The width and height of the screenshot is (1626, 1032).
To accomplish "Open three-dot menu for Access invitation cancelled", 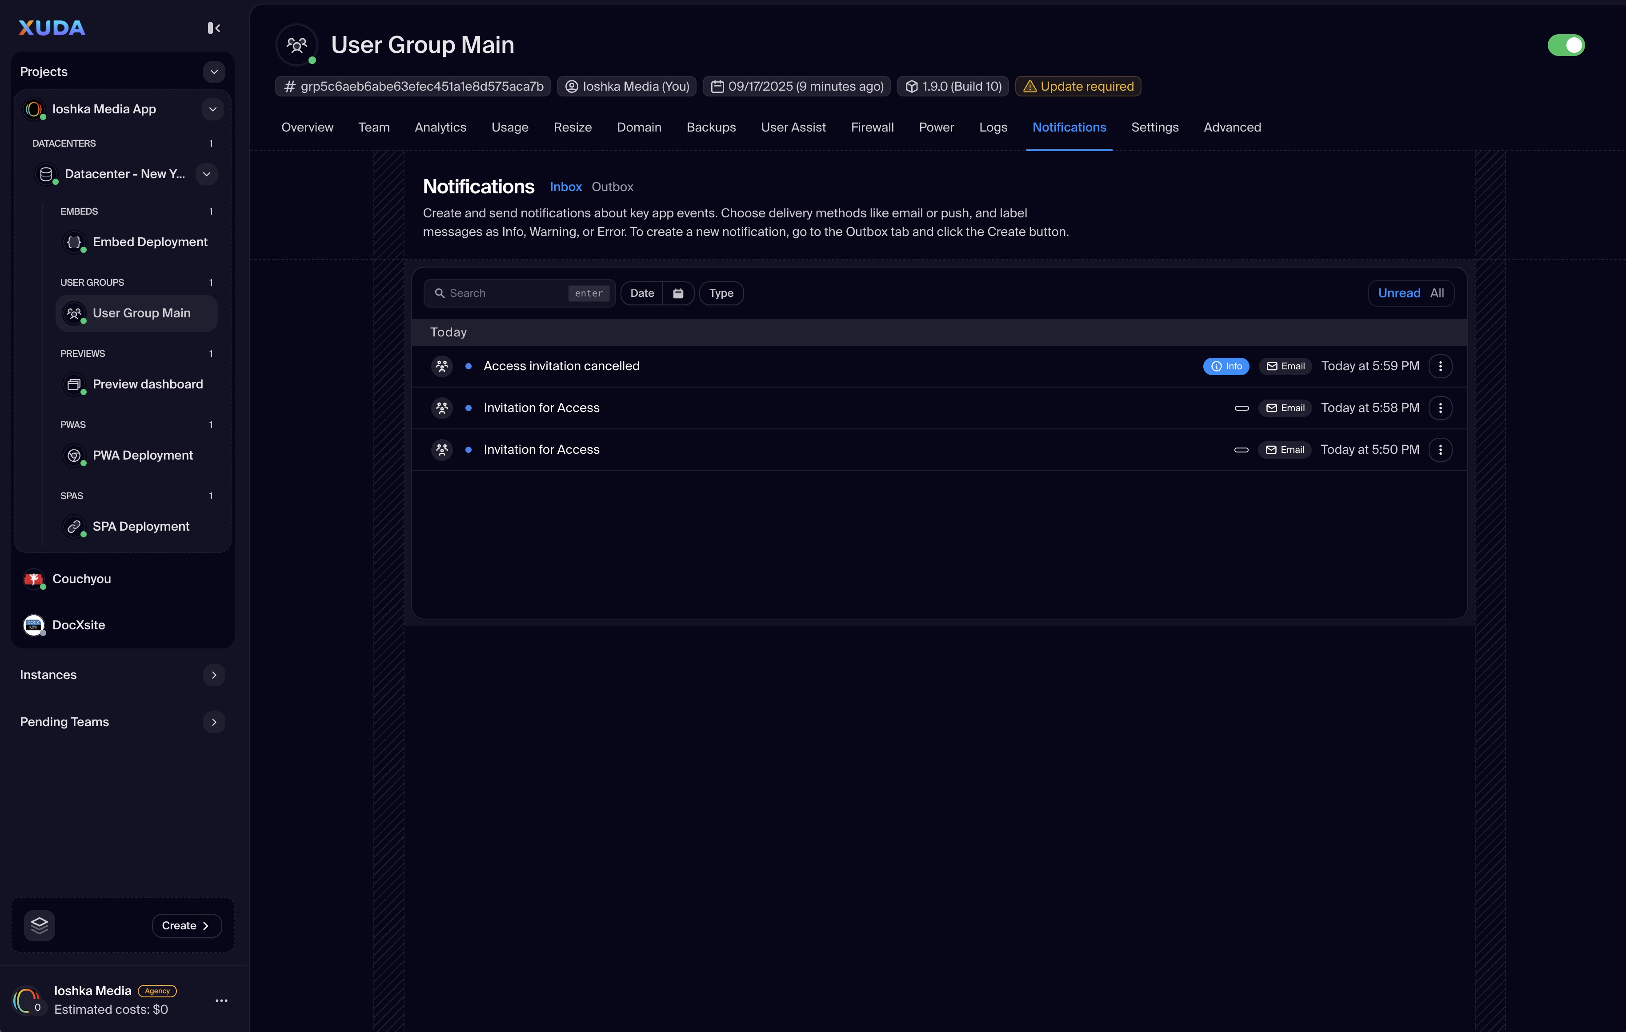I will [x=1440, y=366].
